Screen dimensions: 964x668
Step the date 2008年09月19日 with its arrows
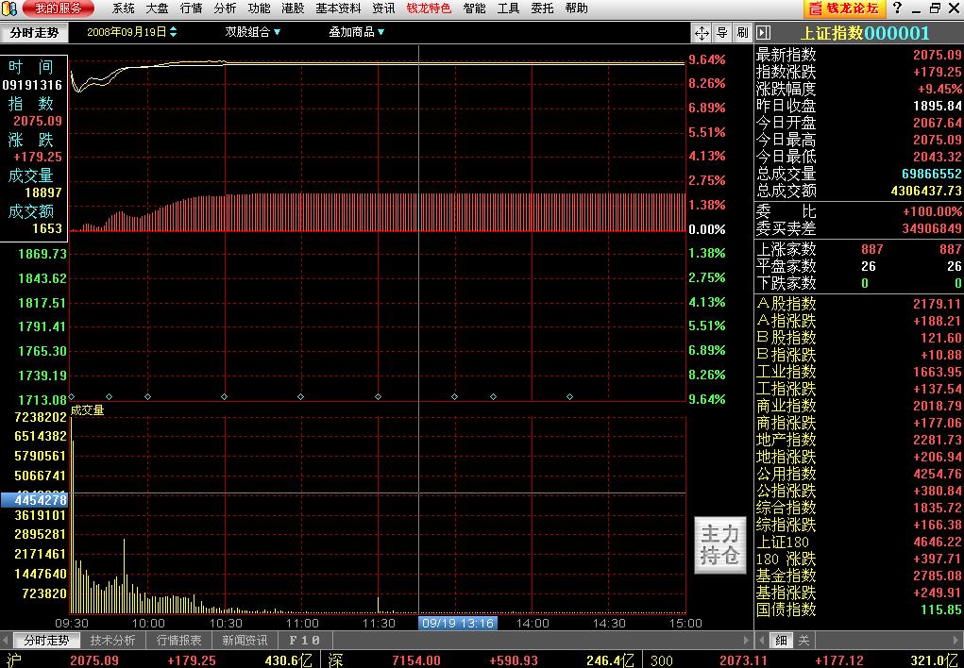tap(174, 32)
